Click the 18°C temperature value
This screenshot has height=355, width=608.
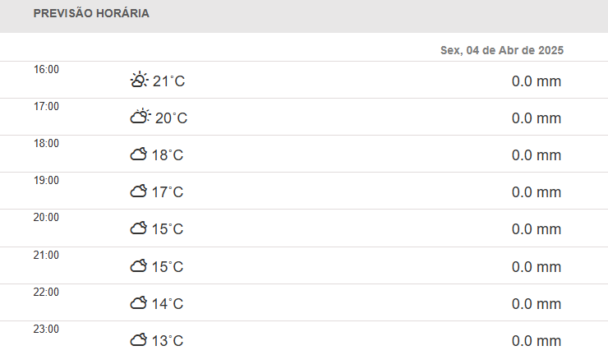click(167, 155)
